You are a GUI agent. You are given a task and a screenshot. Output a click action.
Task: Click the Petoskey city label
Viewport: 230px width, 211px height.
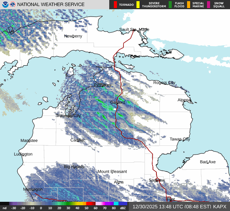tap(102, 85)
